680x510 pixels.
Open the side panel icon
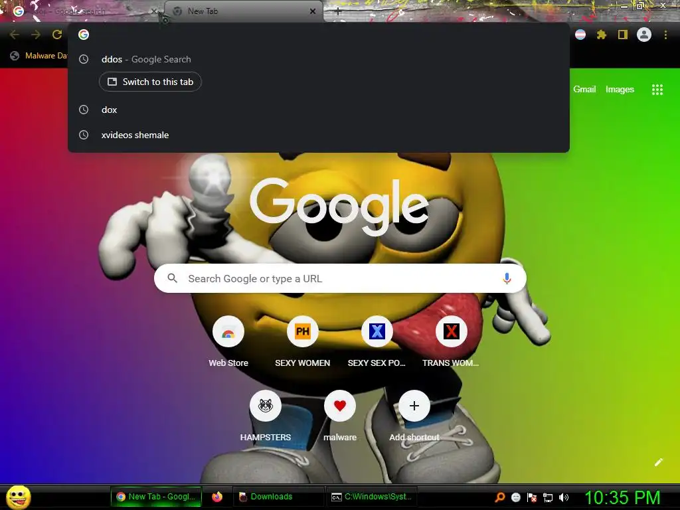(x=623, y=35)
